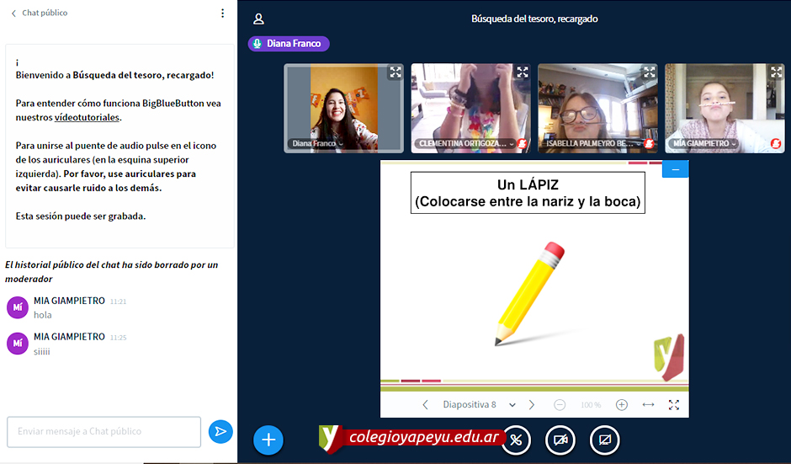
Task: Fullscreen Clementina Ortigoza's webcam video
Action: [x=522, y=72]
